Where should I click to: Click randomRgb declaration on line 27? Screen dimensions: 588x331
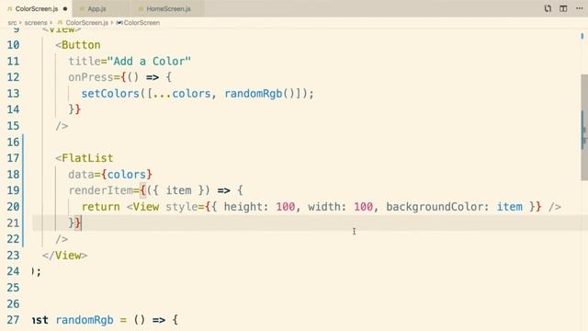[x=85, y=320]
